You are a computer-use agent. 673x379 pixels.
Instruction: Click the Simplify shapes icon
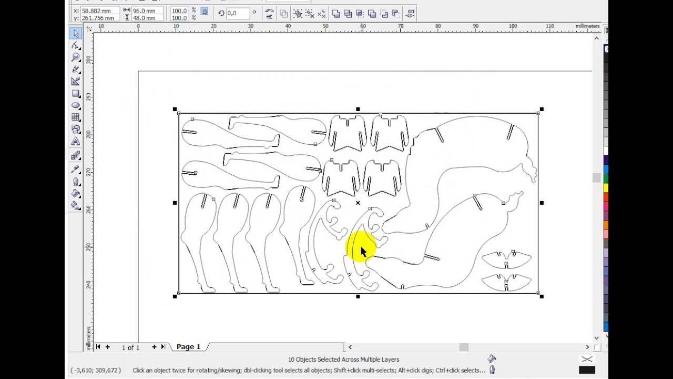pos(372,14)
